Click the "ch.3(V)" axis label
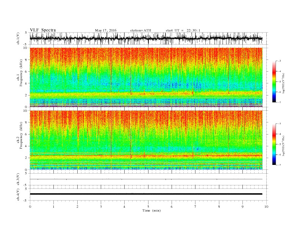This screenshot has height=232, width=300. click(18, 179)
